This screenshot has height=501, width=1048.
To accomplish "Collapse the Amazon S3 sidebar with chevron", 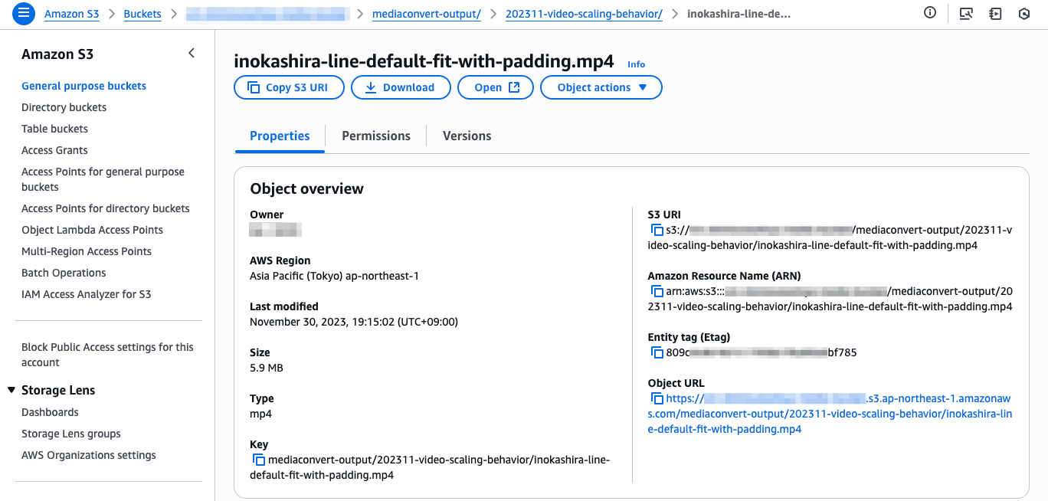I will pyautogui.click(x=192, y=53).
